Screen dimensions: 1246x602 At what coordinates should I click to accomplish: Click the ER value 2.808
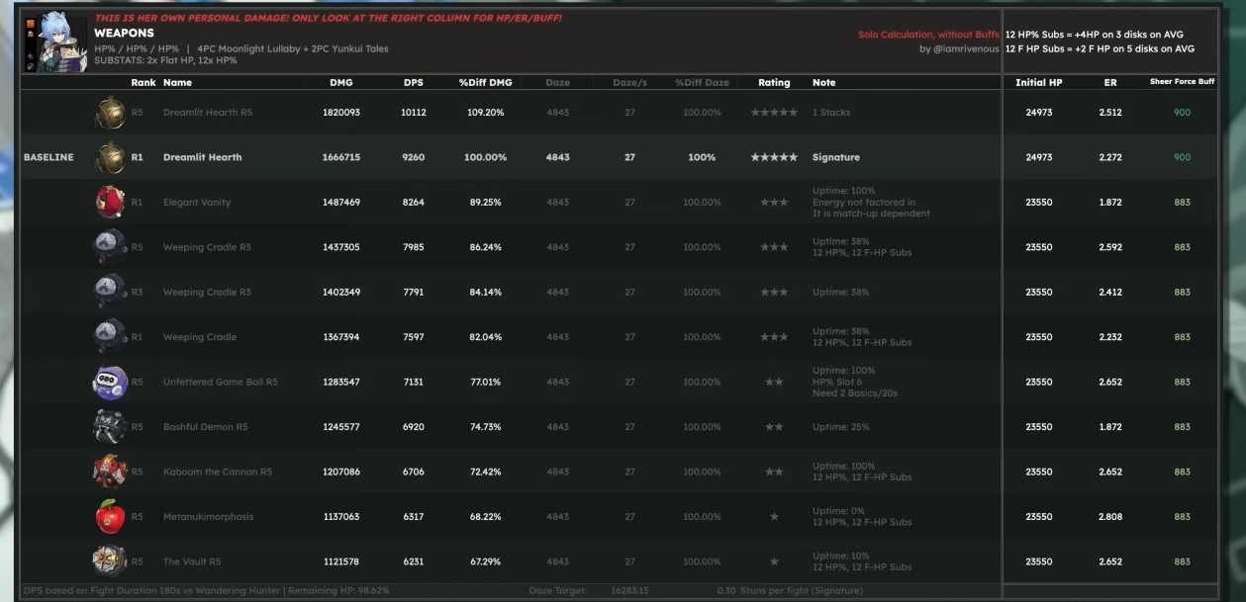point(1110,517)
